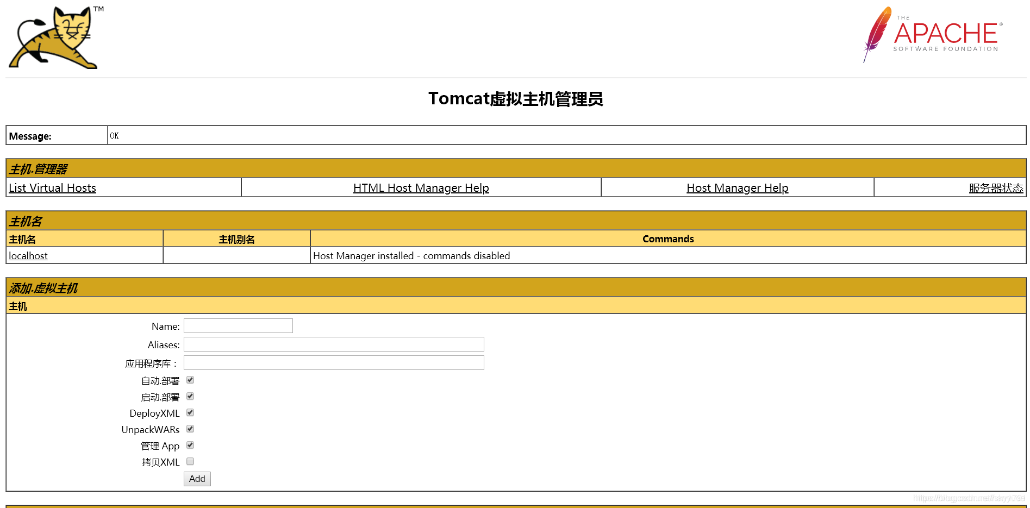1030x508 pixels.
Task: Click the Commands column header
Action: (x=668, y=239)
